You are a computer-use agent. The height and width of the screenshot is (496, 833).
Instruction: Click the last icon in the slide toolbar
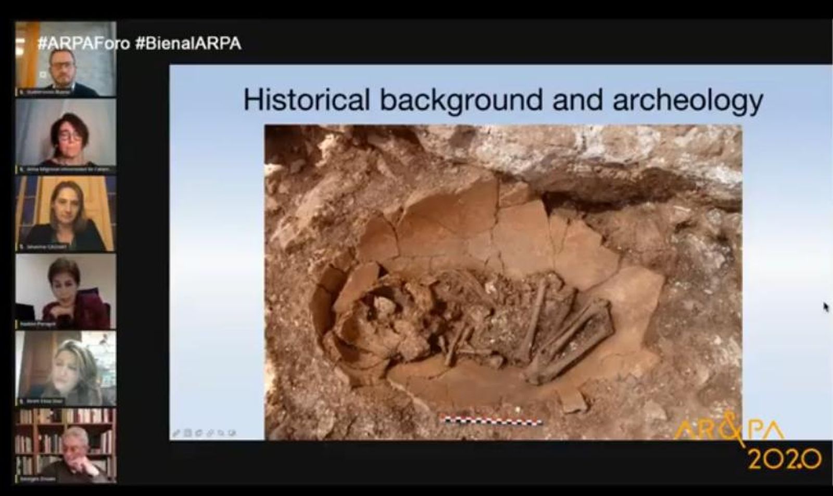pos(232,433)
